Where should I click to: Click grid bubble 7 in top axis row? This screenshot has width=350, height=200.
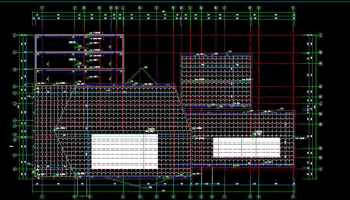coord(224,7)
